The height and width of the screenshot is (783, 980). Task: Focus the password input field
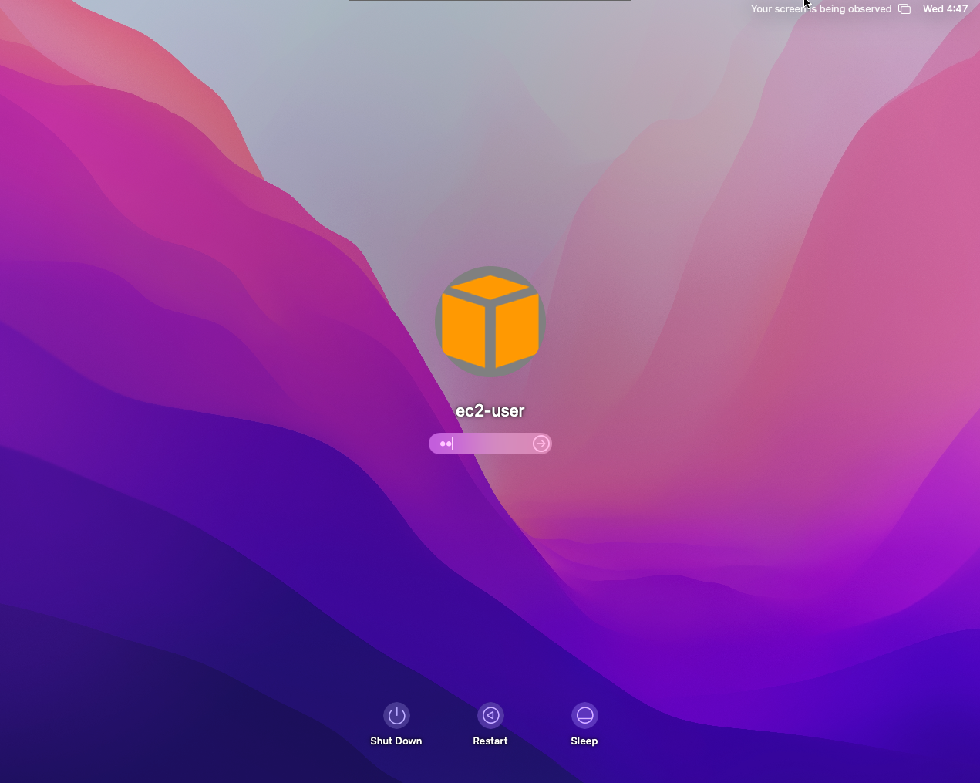tap(490, 444)
